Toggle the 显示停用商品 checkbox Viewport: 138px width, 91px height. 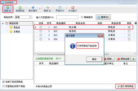coord(119,86)
